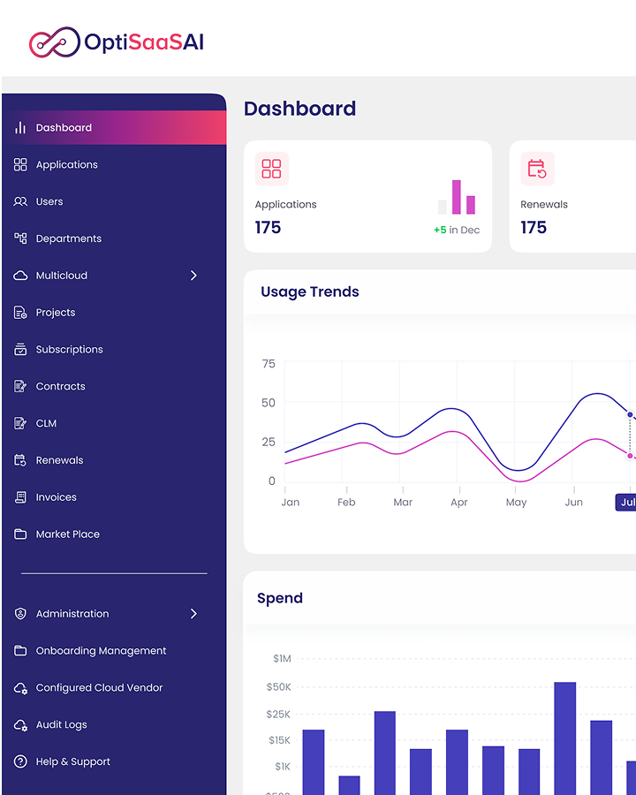This screenshot has width=636, height=795.
Task: Click the Help & Support question icon
Action: pyautogui.click(x=20, y=761)
